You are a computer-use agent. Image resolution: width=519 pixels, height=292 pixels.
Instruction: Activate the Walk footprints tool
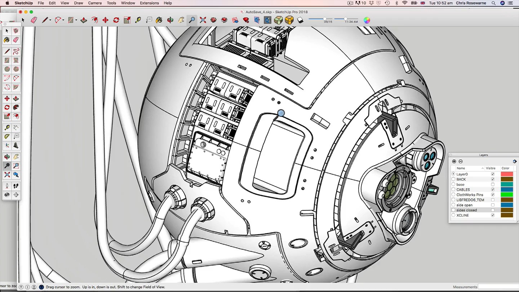(16, 186)
